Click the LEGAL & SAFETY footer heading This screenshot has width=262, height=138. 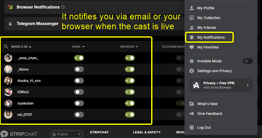pyautogui.click(x=147, y=132)
